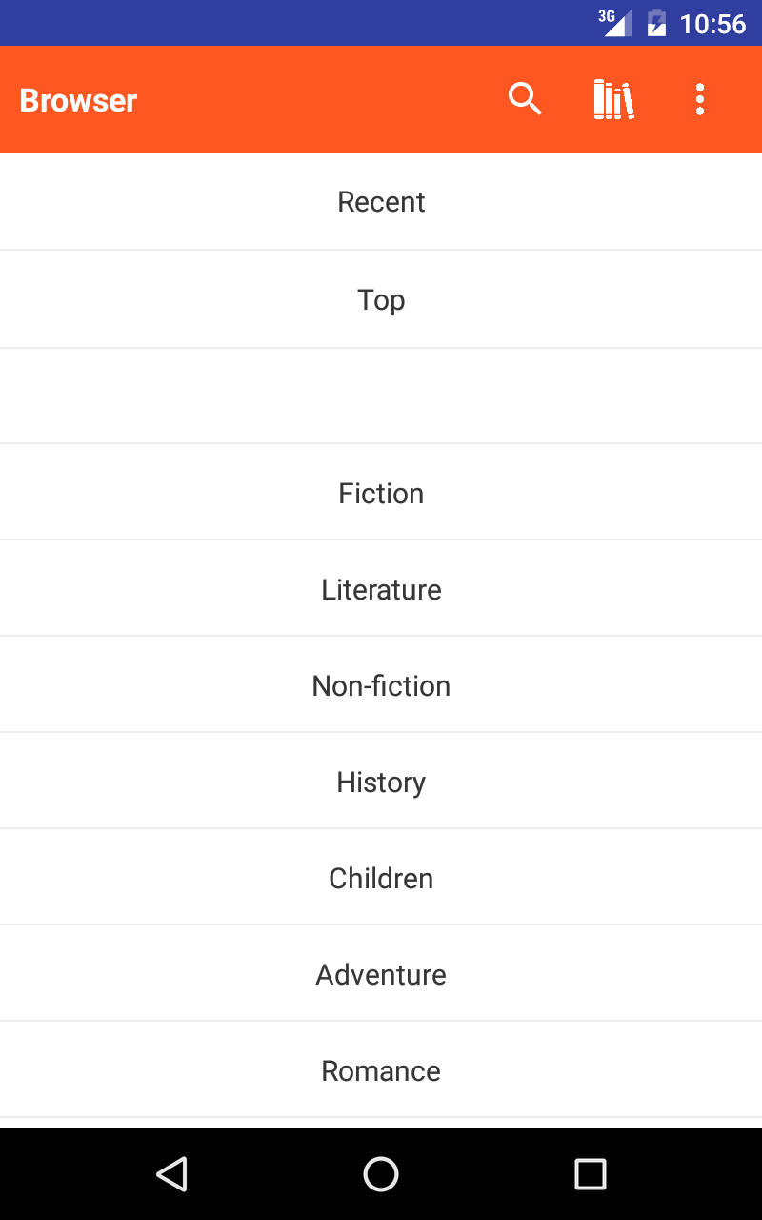The width and height of the screenshot is (762, 1220).
Task: Tap the 10:56 clock in the status bar
Action: coord(712,24)
